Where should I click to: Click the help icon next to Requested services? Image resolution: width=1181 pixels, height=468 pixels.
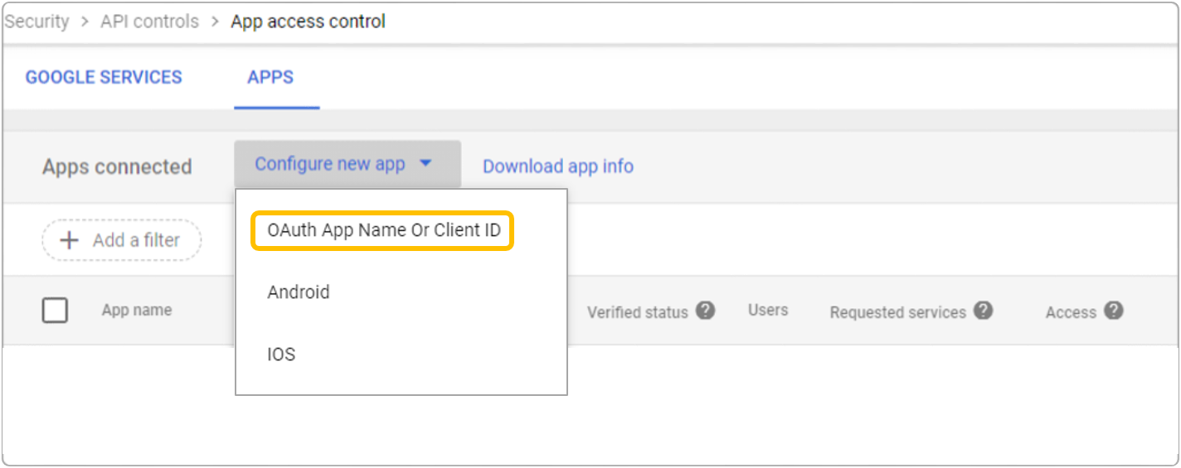pos(983,311)
